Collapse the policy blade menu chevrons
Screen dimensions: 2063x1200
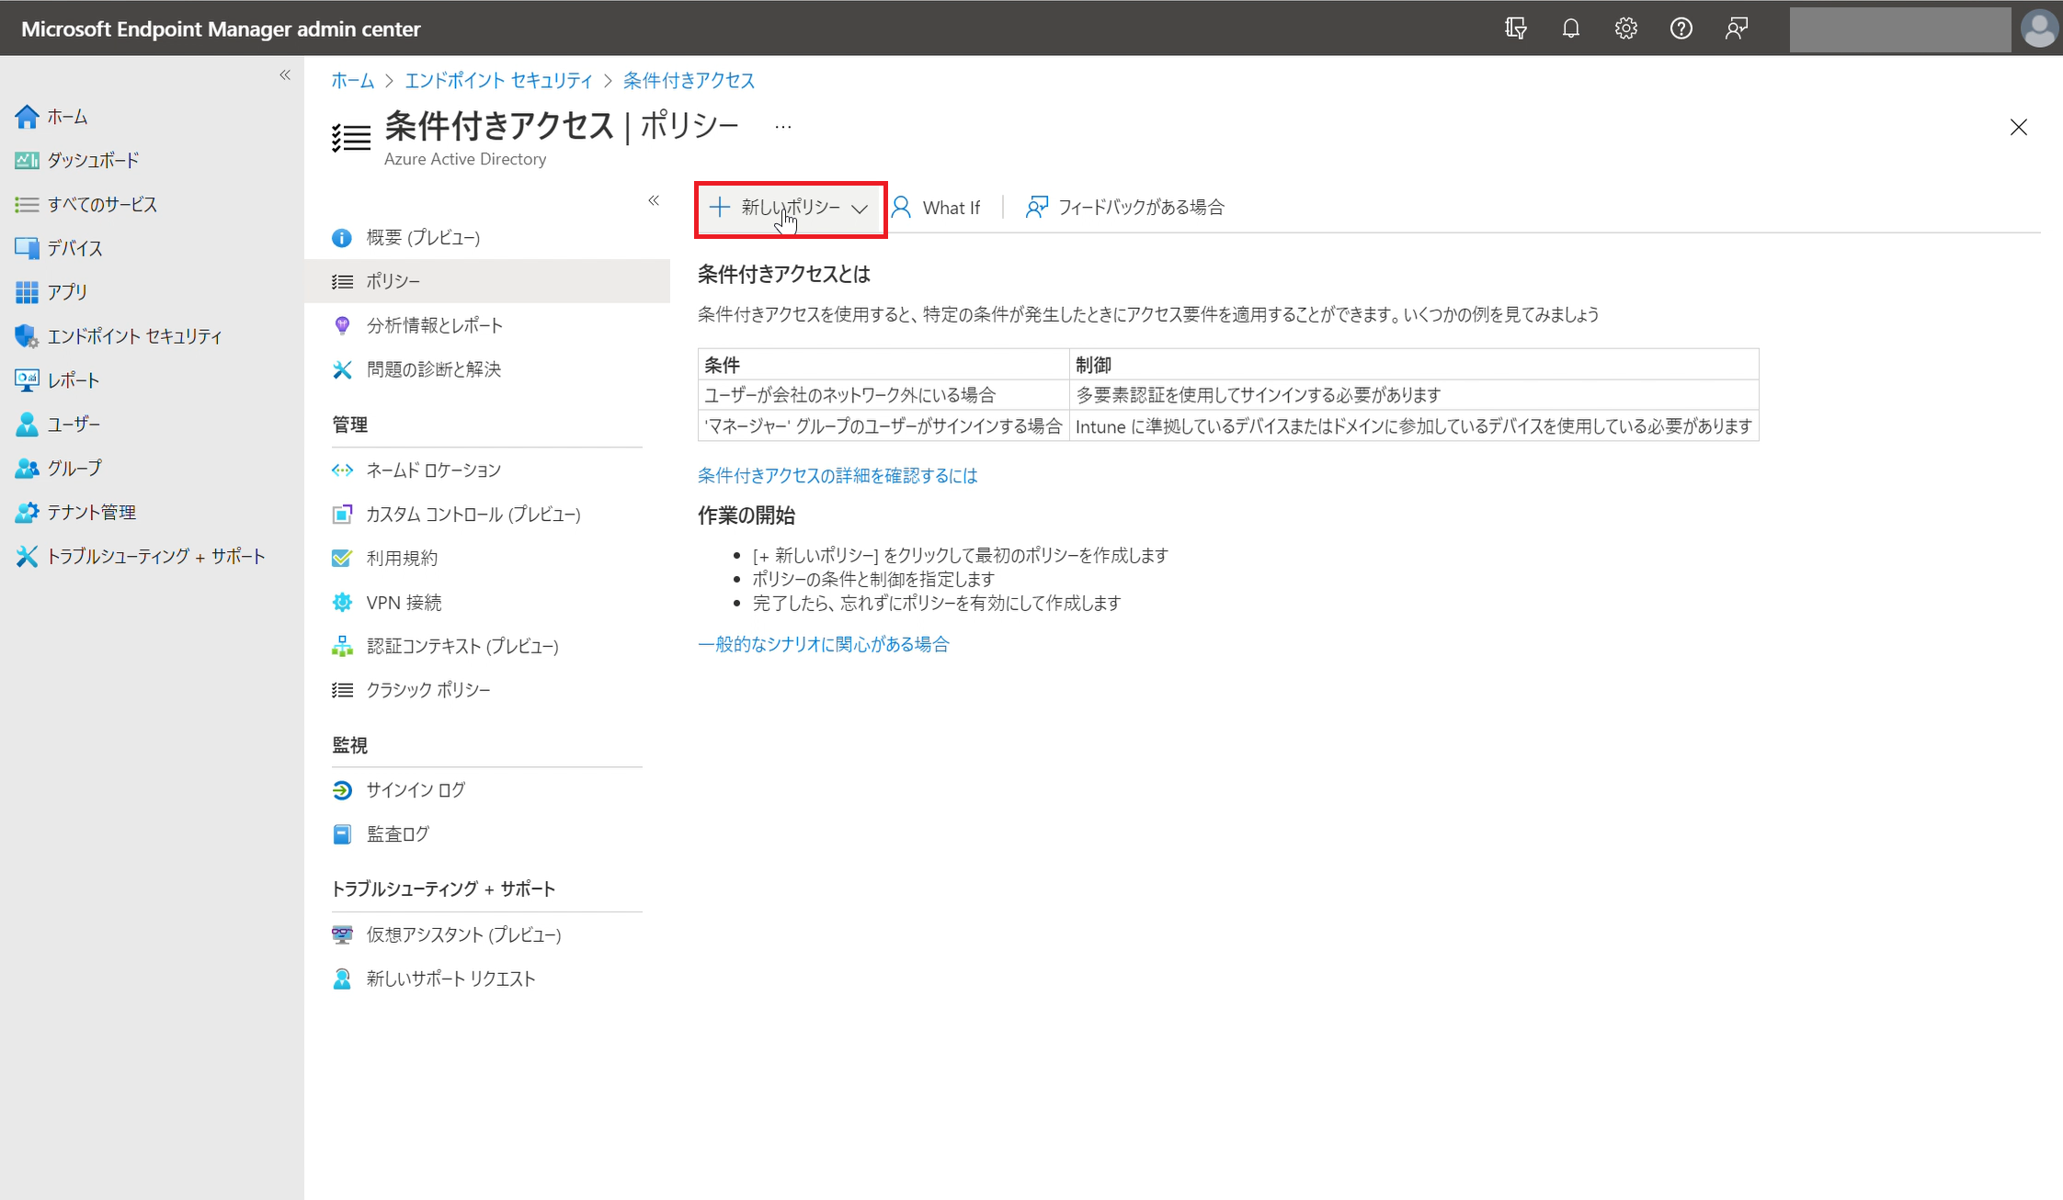point(654,200)
